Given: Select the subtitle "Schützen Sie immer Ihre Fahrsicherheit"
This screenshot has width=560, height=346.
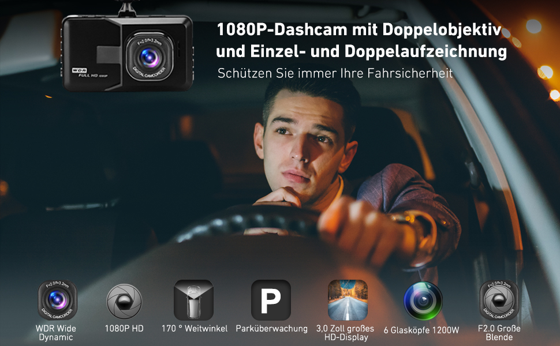Looking at the screenshot, I should click(335, 74).
